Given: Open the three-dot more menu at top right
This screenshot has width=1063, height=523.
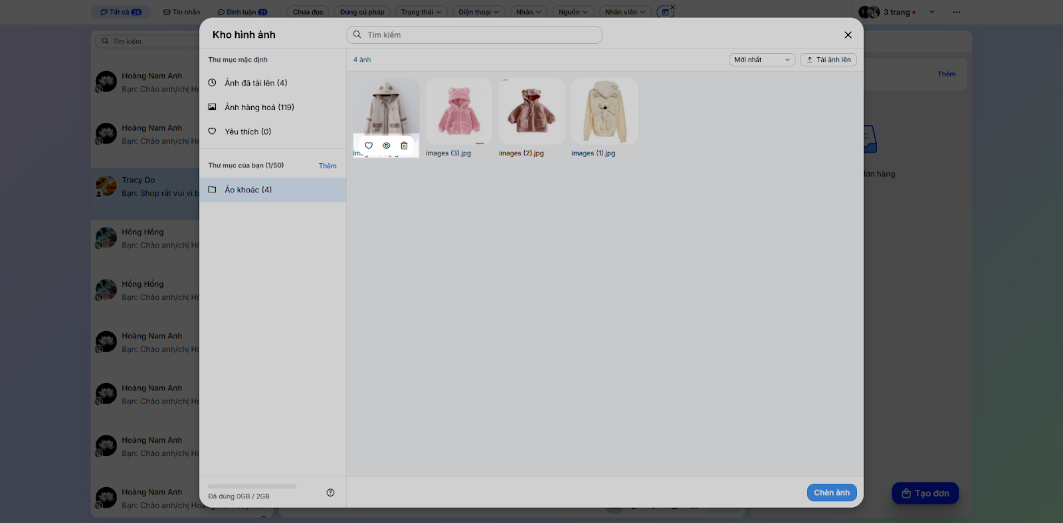Looking at the screenshot, I should pos(957,12).
